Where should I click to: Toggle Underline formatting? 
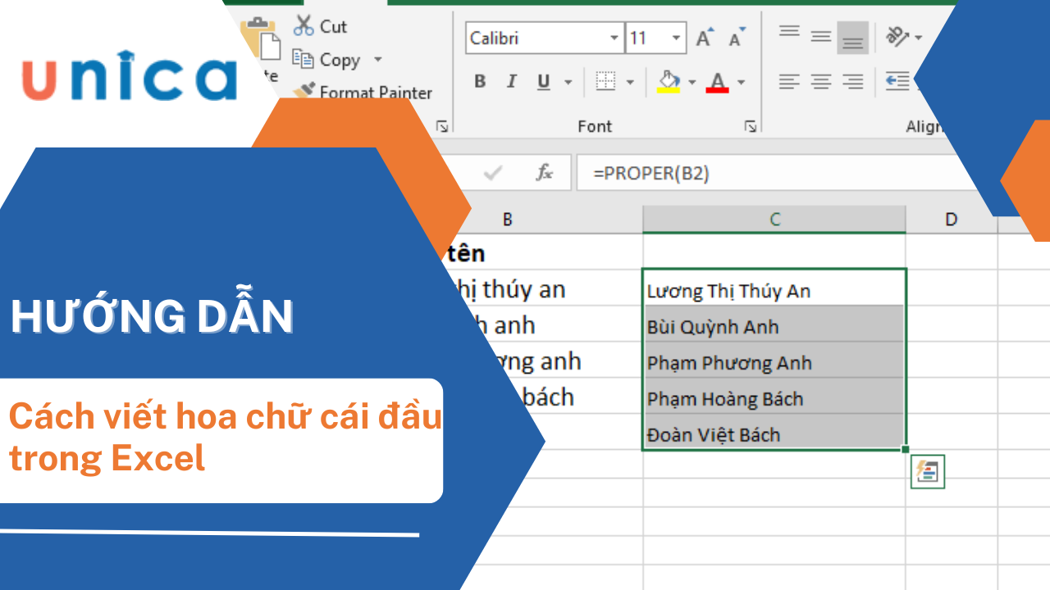point(543,81)
